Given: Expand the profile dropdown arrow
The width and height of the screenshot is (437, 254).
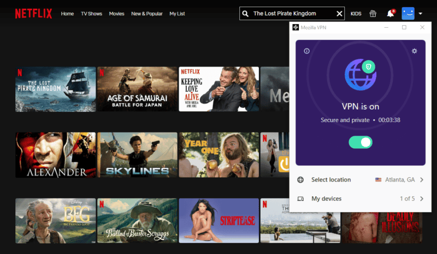Looking at the screenshot, I should click(420, 13).
